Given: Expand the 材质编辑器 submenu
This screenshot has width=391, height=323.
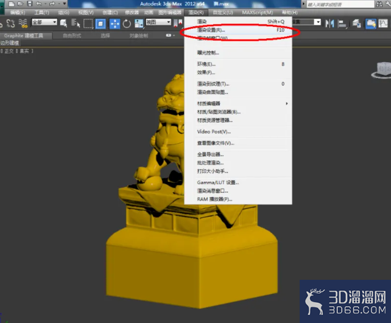Looking at the screenshot, I should tap(238, 103).
